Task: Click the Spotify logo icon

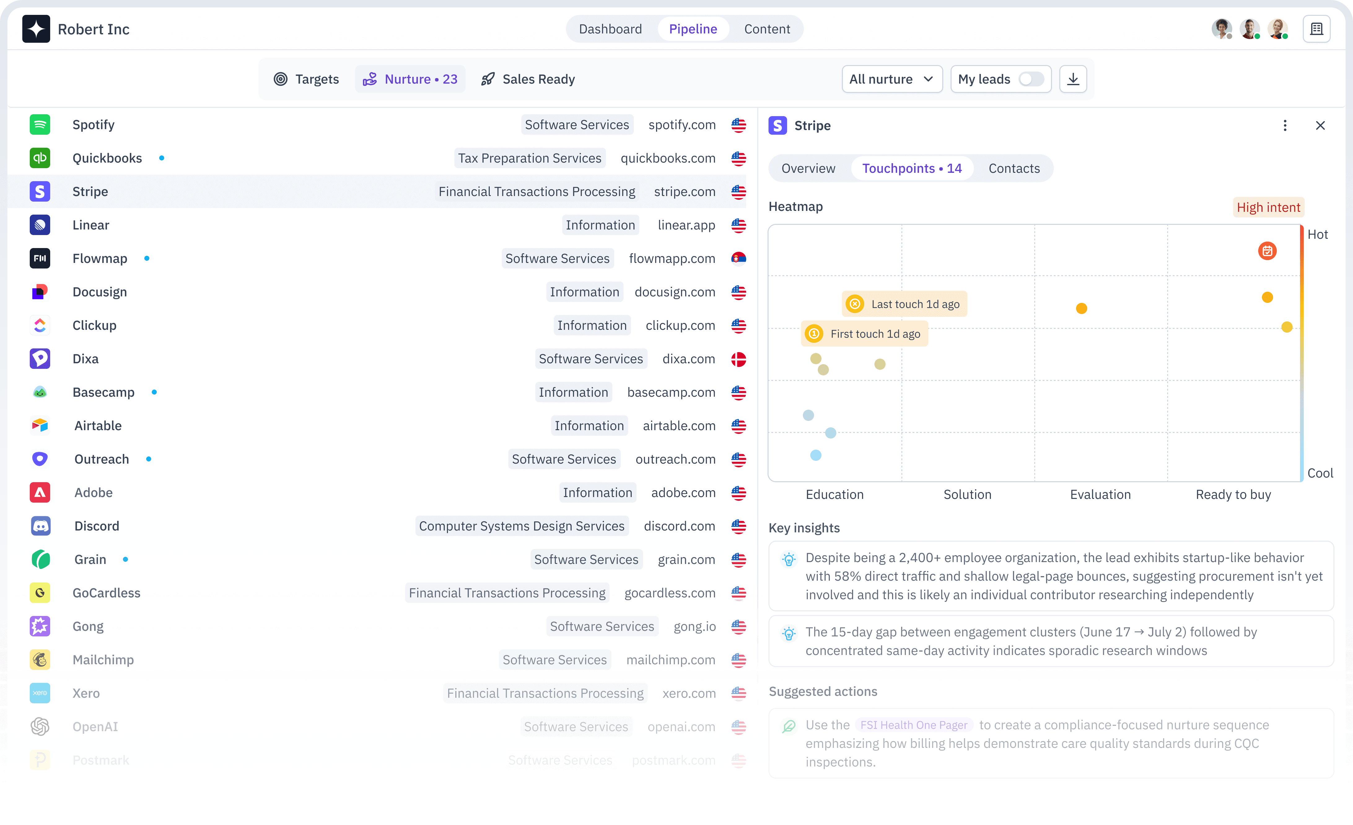Action: [40, 124]
